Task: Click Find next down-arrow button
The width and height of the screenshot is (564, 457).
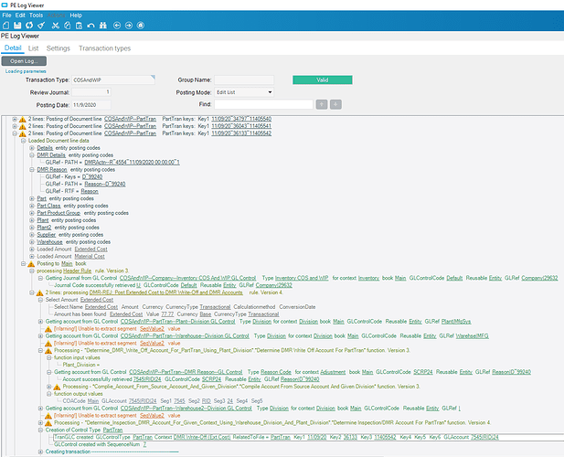Action: pos(335,104)
